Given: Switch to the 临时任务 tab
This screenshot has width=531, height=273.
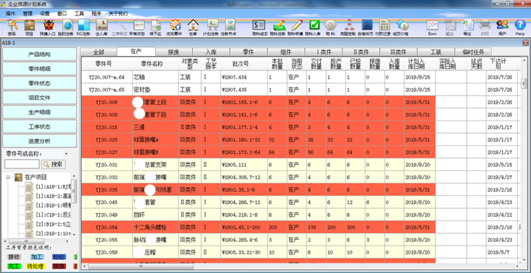Looking at the screenshot, I should coord(473,53).
